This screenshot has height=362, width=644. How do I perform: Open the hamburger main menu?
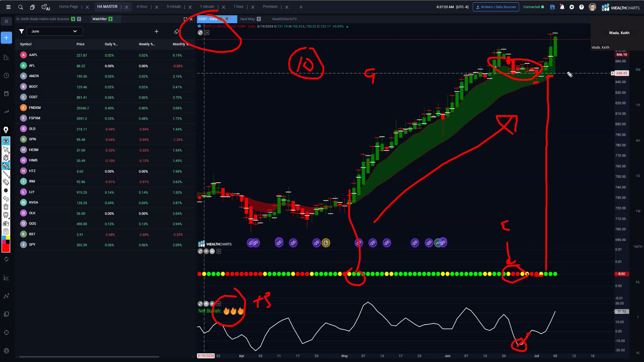(x=8, y=7)
